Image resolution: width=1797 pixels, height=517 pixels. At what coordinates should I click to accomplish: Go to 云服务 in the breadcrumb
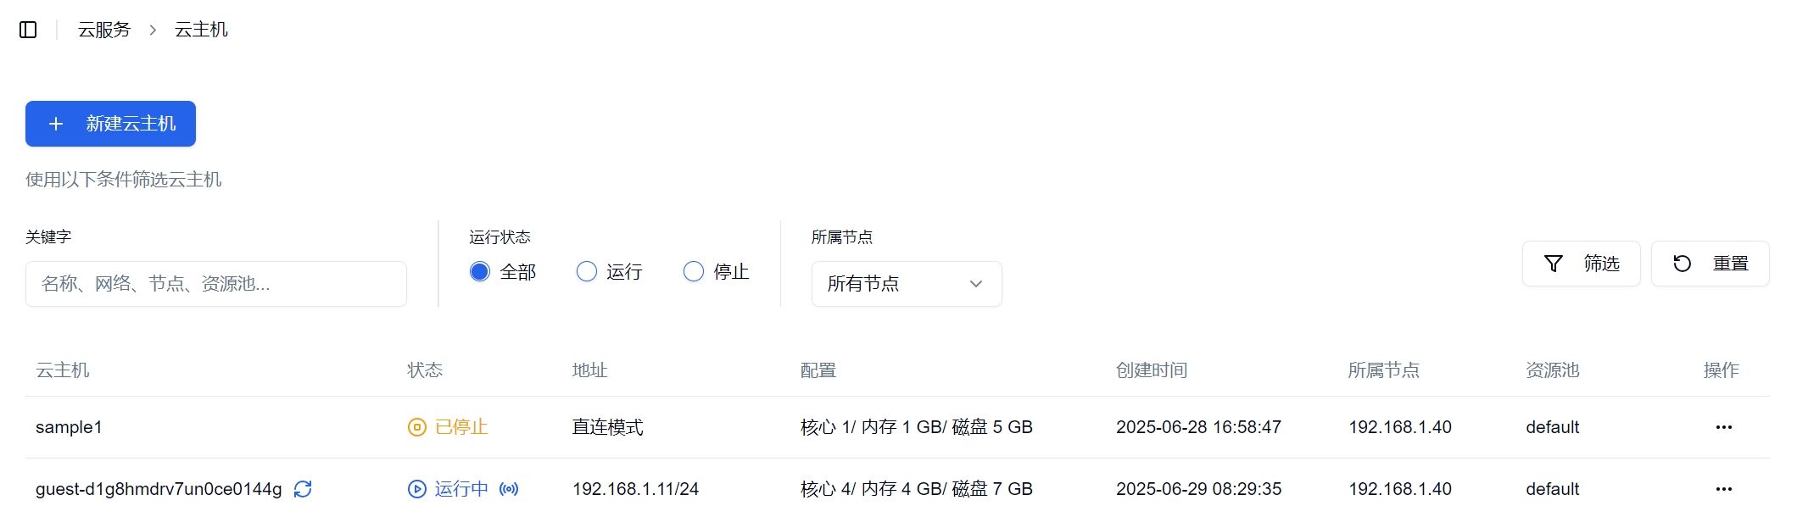(104, 30)
